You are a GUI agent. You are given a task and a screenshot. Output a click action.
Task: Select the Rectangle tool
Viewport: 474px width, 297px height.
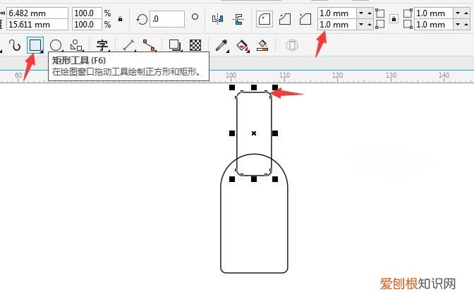(35, 46)
